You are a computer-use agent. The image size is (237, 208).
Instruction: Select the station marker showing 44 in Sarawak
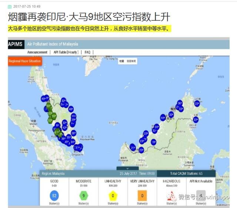pyautogui.click(x=163, y=117)
